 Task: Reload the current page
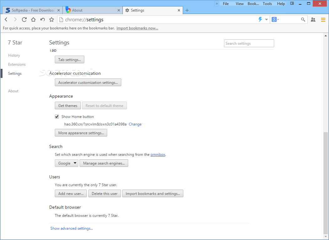coord(24,19)
